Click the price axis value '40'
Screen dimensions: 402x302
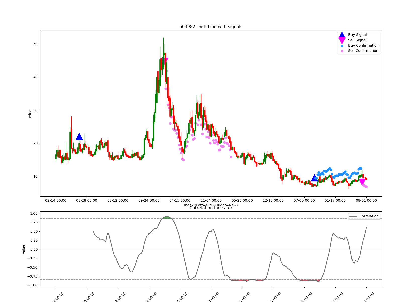tap(35, 77)
